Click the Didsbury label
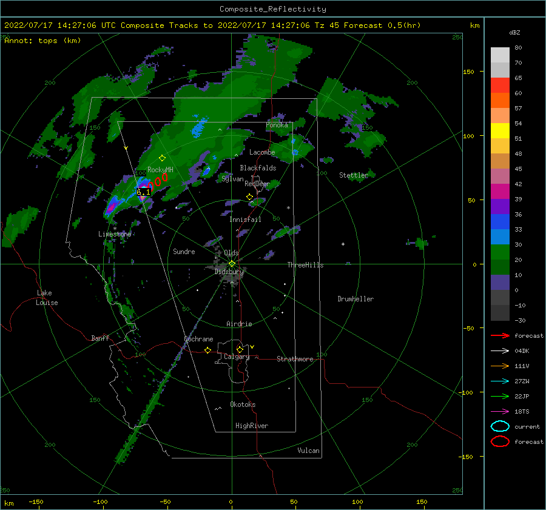The width and height of the screenshot is (546, 510). (229, 272)
